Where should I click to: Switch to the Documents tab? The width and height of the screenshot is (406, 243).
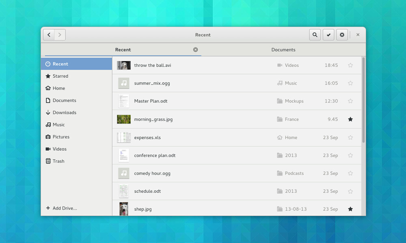click(283, 49)
